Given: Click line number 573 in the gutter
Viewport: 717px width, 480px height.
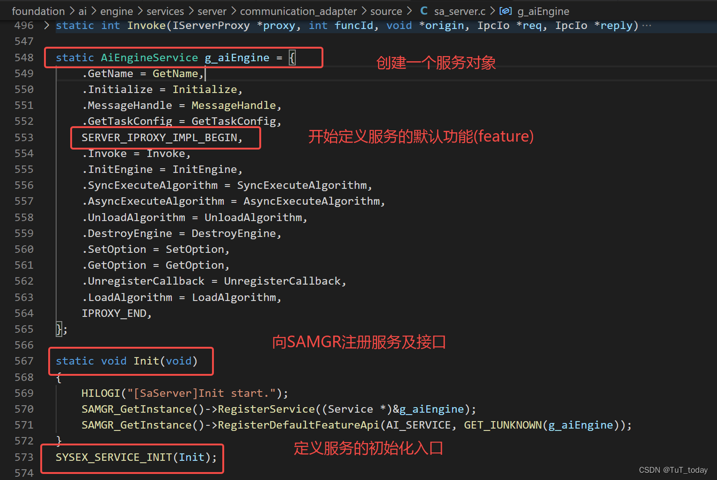Looking at the screenshot, I should click(24, 457).
